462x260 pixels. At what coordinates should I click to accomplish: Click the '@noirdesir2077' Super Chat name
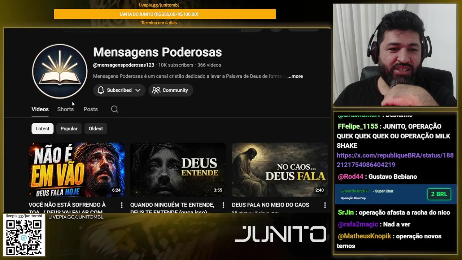(355, 191)
